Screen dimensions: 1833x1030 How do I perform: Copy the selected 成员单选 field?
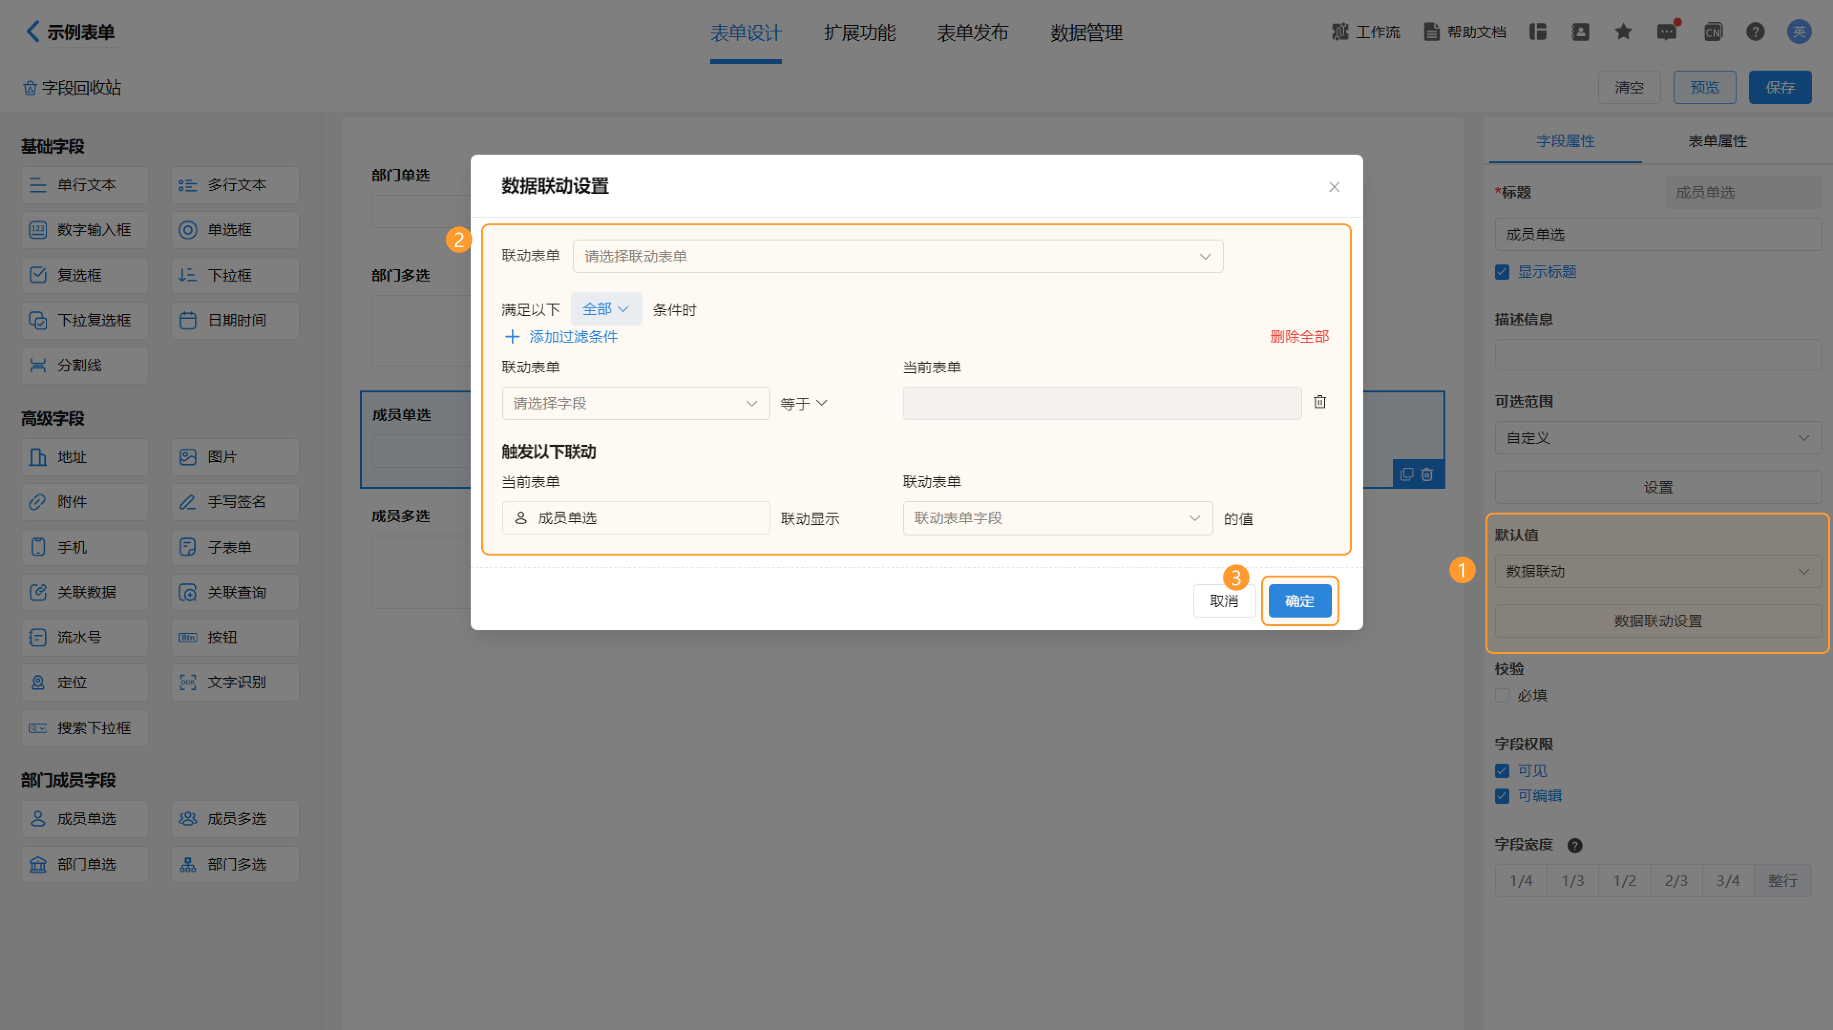click(1407, 474)
